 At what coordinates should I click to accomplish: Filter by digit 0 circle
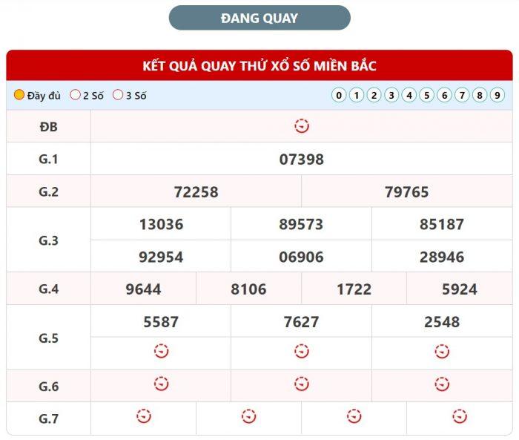point(339,96)
